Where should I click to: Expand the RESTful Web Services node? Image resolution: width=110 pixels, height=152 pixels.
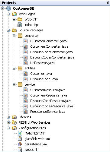[8, 122]
